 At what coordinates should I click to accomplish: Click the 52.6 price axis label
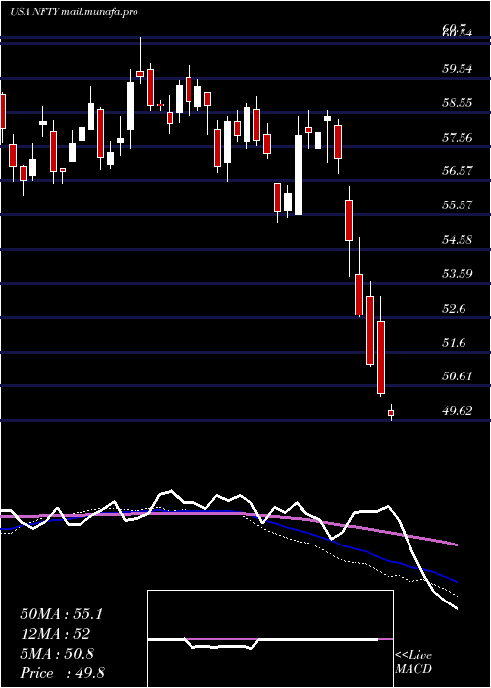(x=456, y=308)
